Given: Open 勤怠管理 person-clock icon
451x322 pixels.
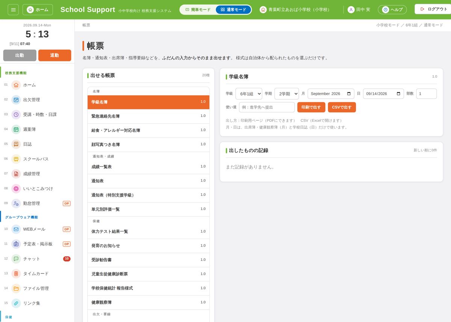Looking at the screenshot, I should [16, 203].
